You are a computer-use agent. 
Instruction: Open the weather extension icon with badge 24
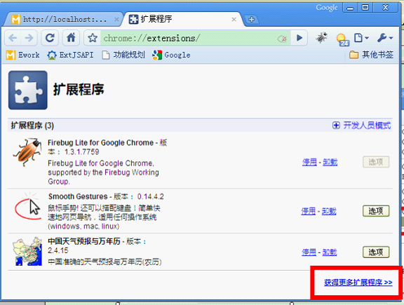pos(343,39)
